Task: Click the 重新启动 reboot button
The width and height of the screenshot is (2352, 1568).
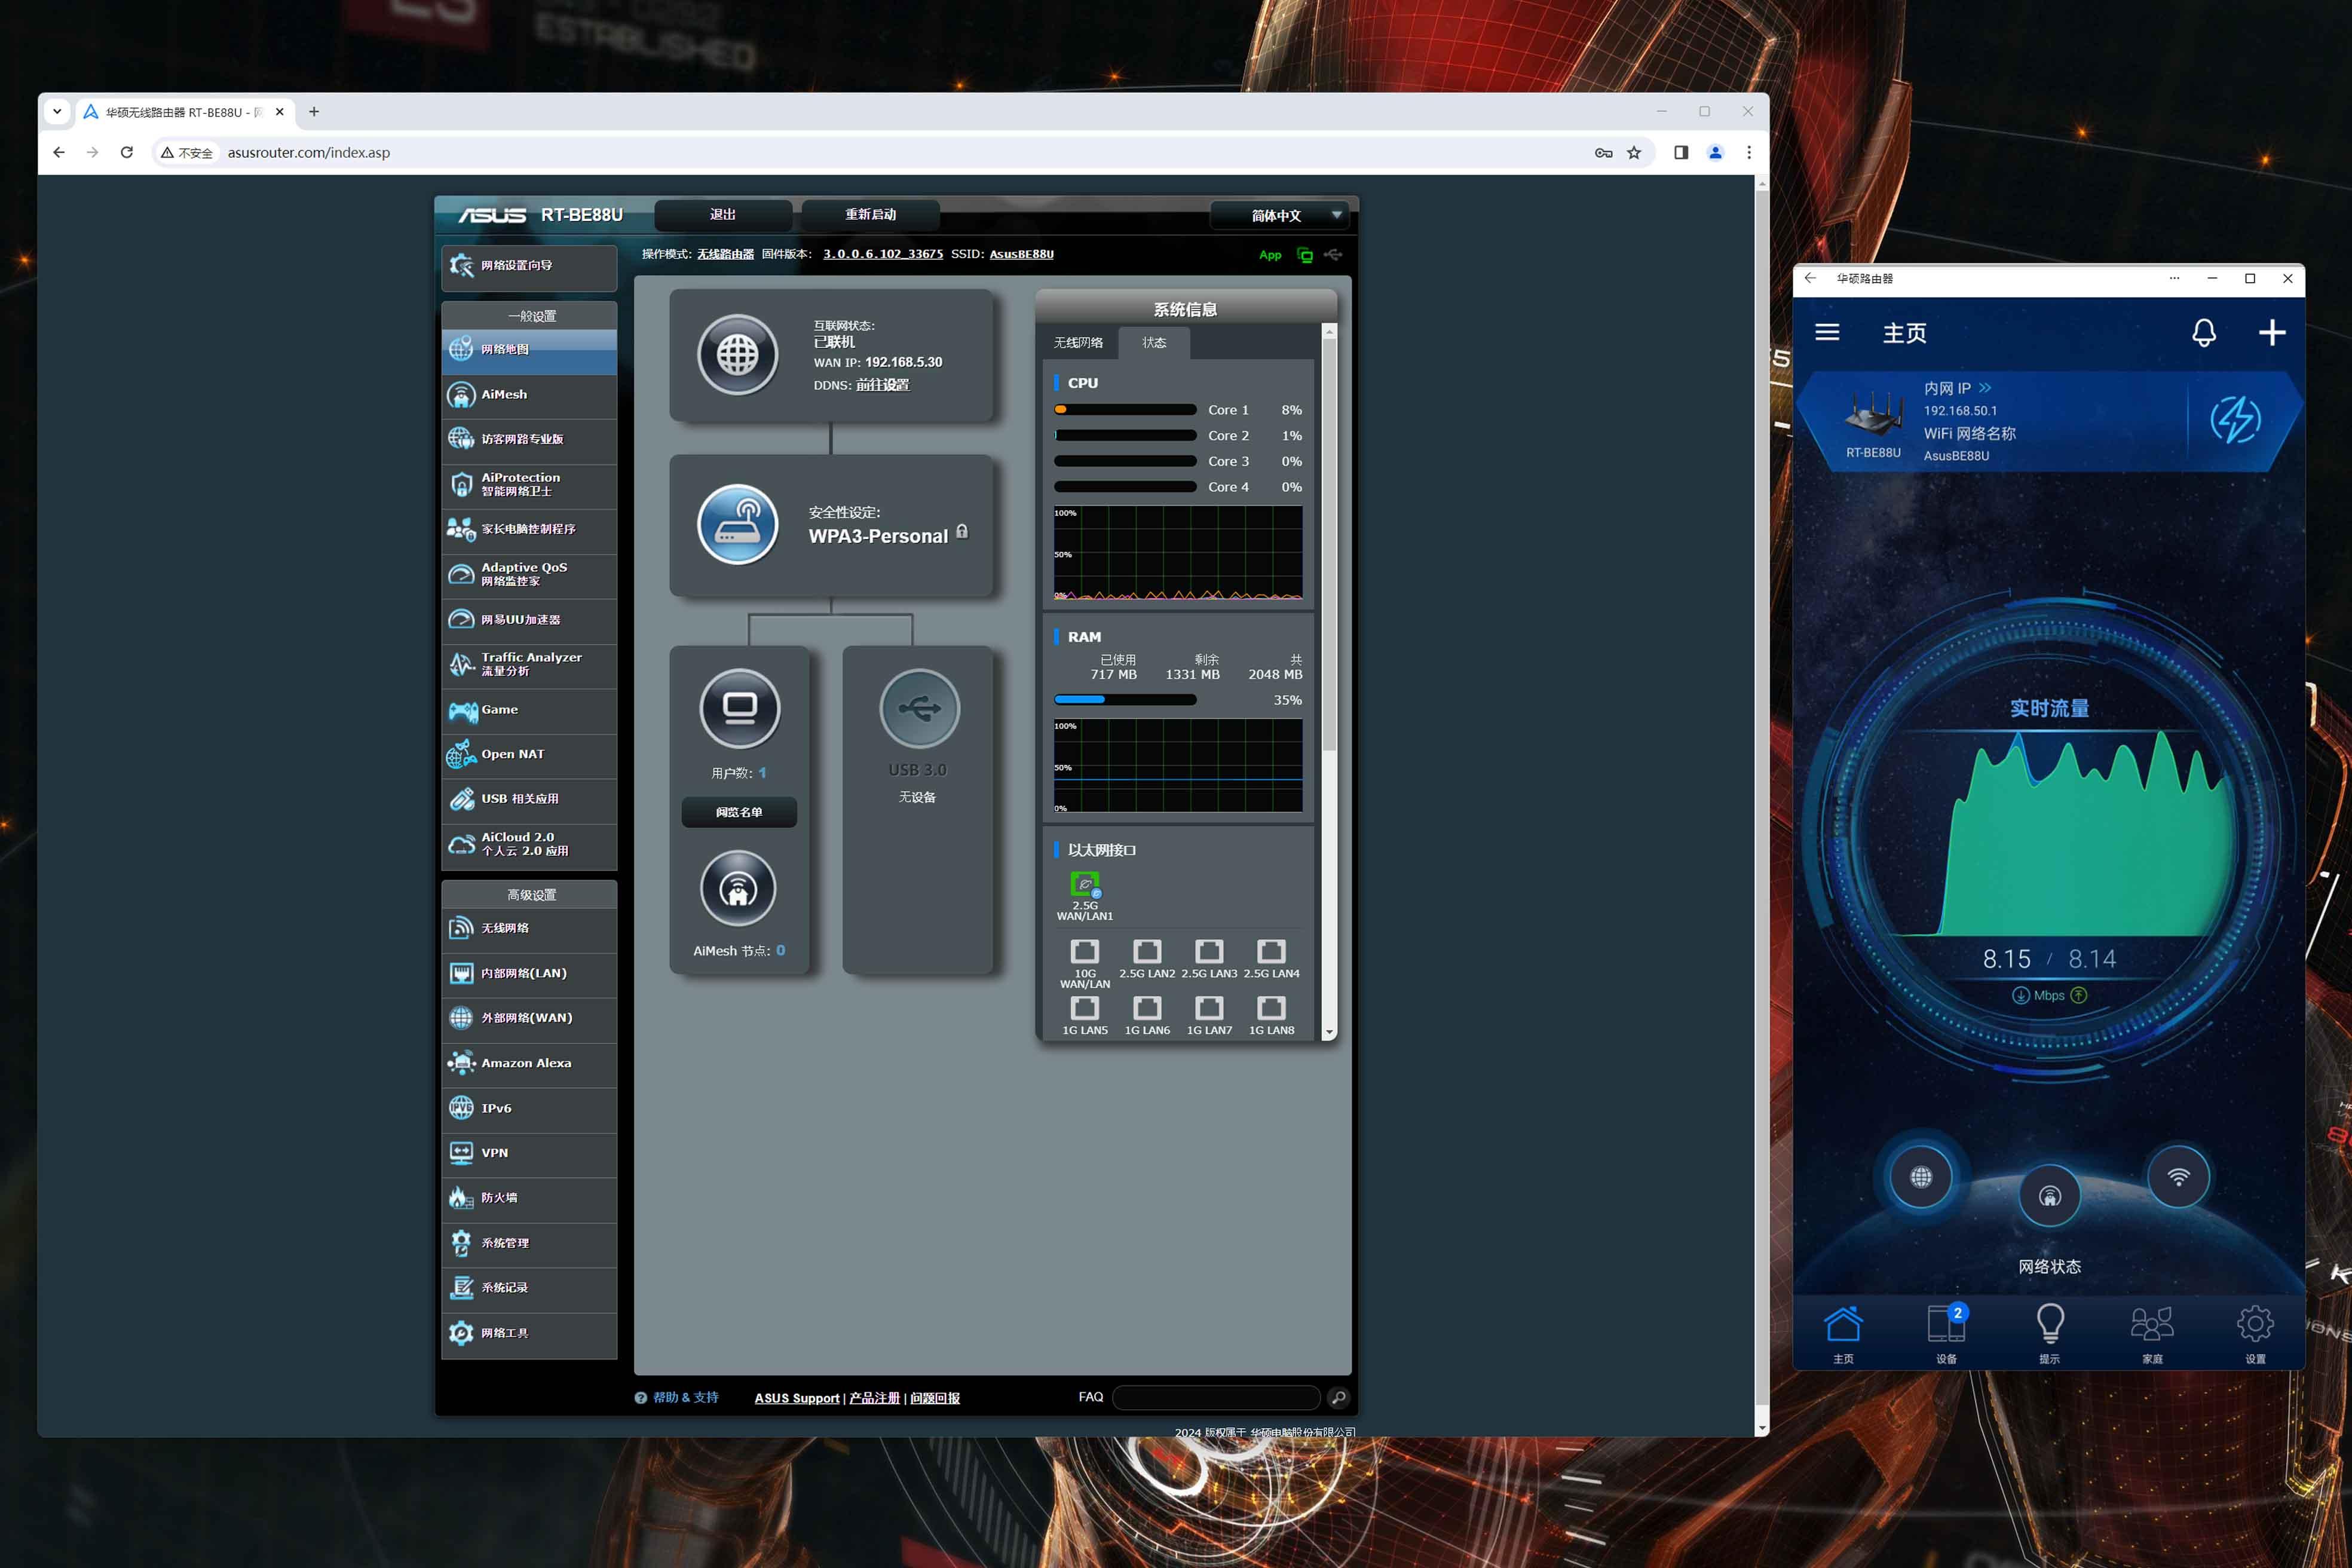Action: 870,215
